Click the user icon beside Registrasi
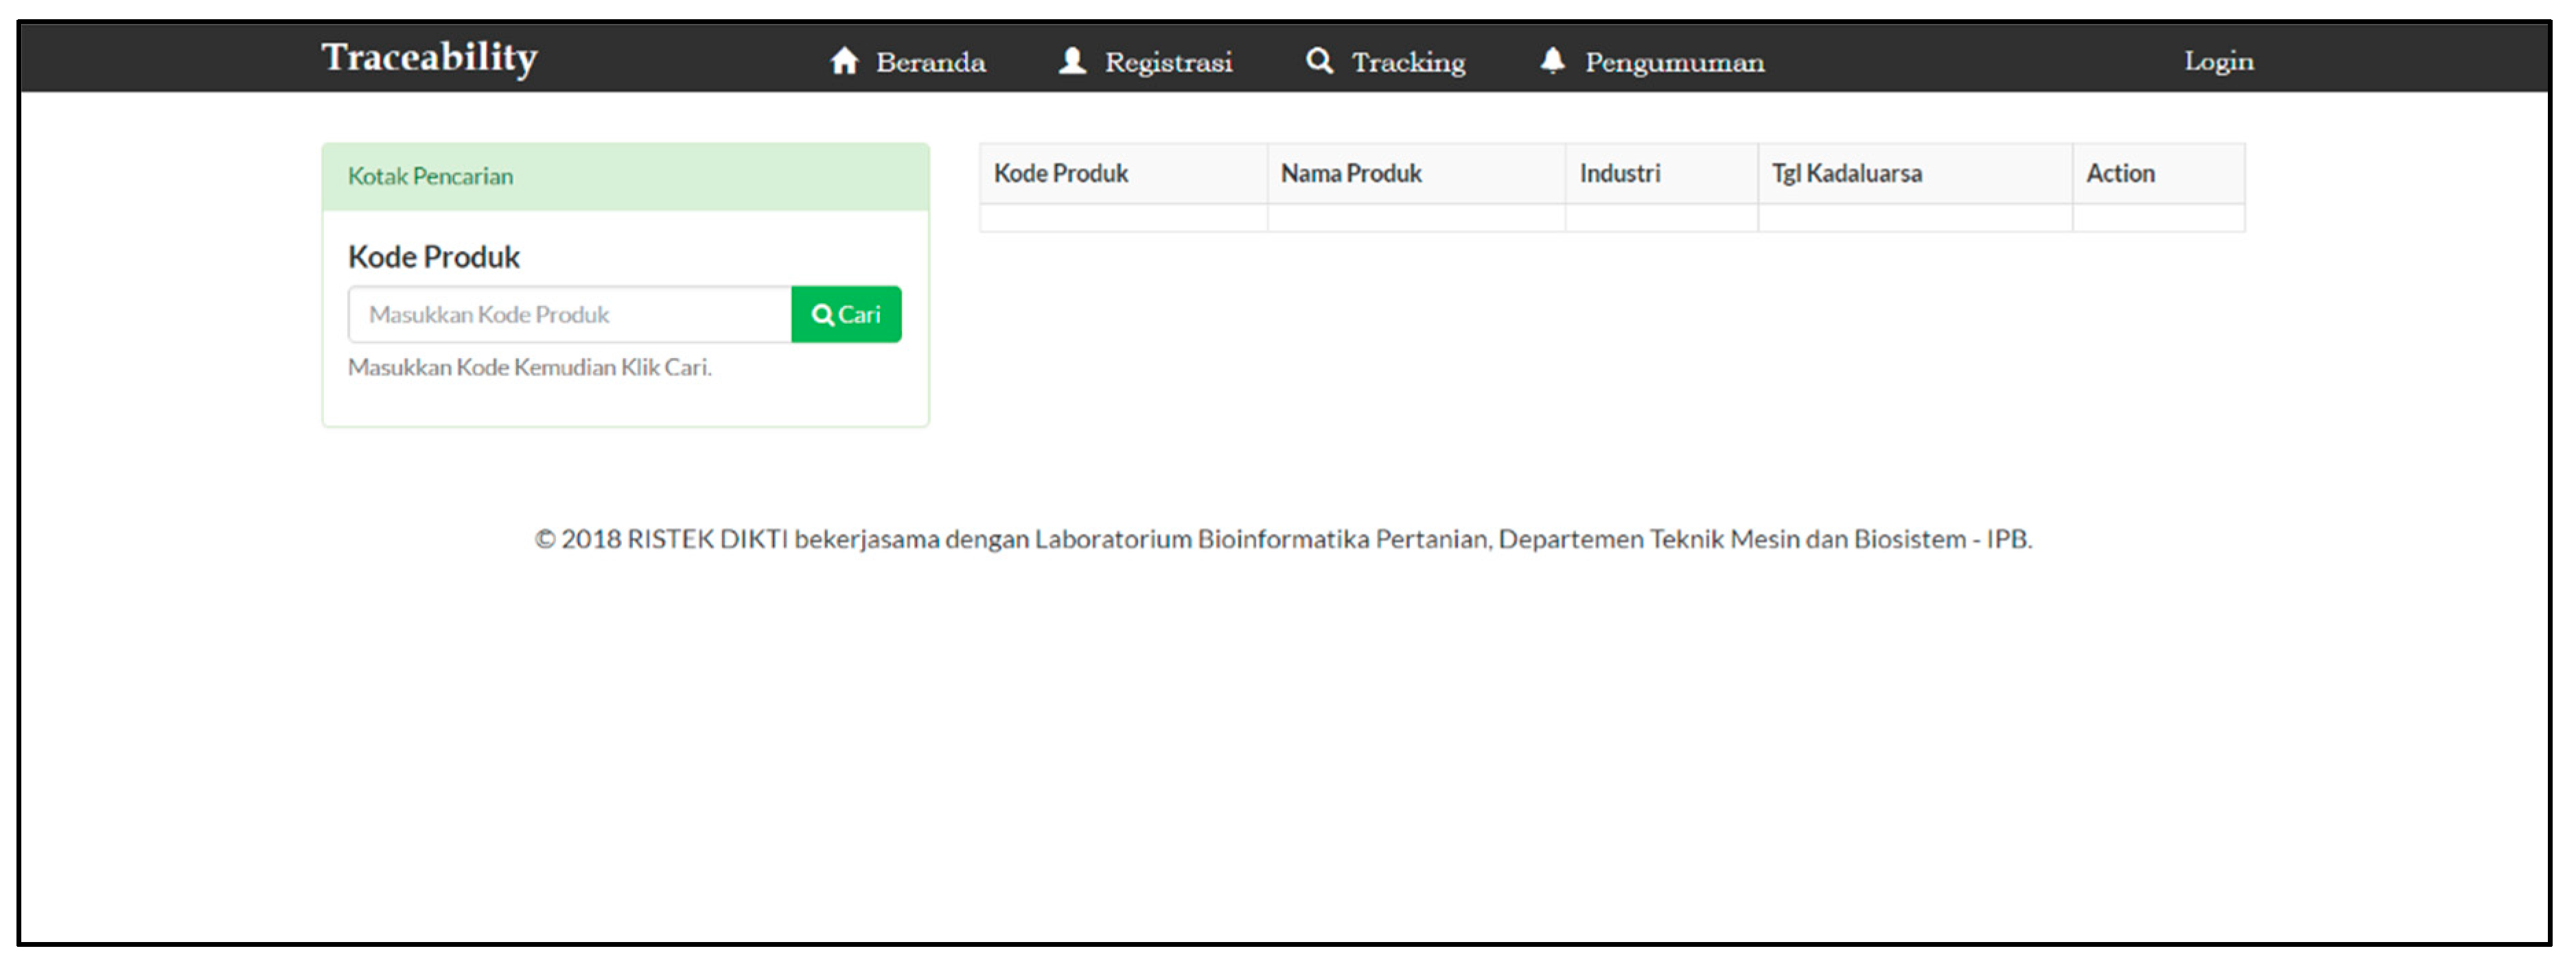 click(1072, 61)
